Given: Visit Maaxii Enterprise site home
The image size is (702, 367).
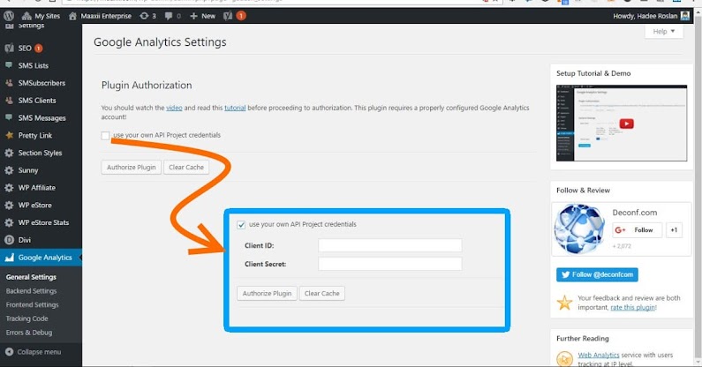Looking at the screenshot, I should click(100, 16).
